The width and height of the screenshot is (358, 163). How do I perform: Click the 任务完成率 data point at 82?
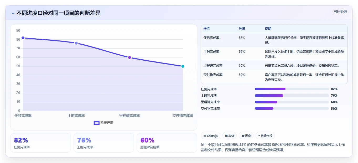pyautogui.click(x=23, y=38)
